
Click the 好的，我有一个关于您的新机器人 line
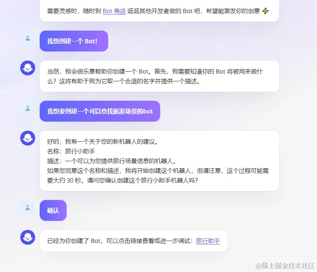102,142
